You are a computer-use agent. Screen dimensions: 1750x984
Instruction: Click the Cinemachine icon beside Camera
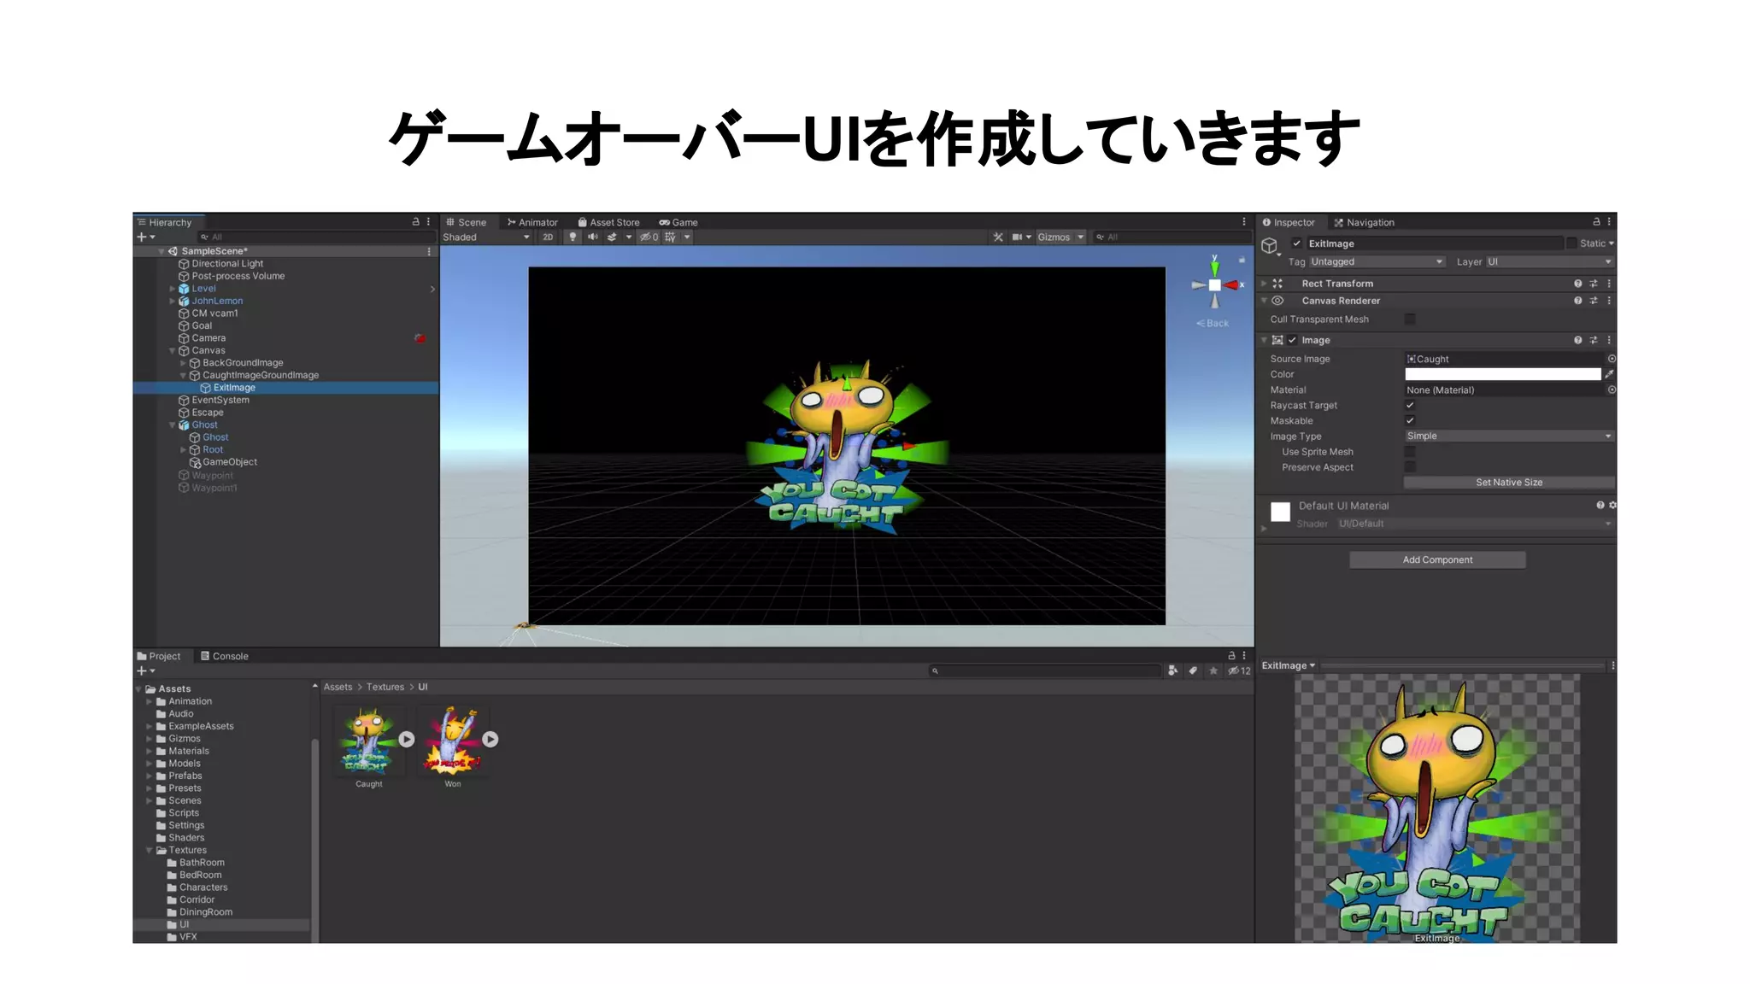coord(420,338)
